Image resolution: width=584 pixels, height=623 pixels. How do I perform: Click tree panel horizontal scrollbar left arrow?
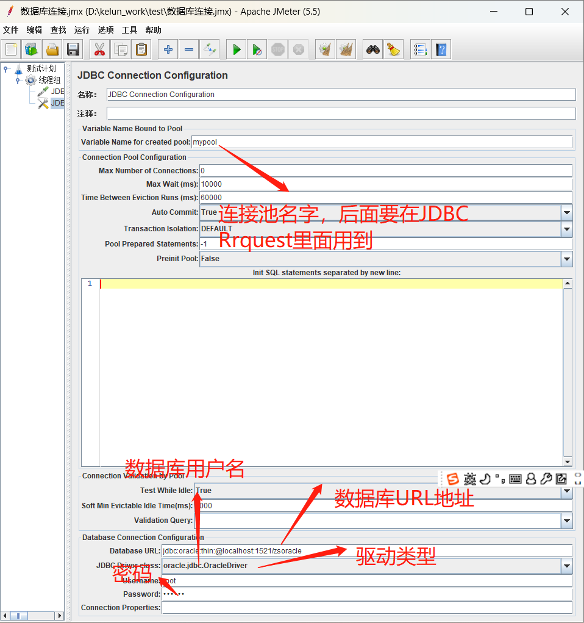[x=5, y=616]
